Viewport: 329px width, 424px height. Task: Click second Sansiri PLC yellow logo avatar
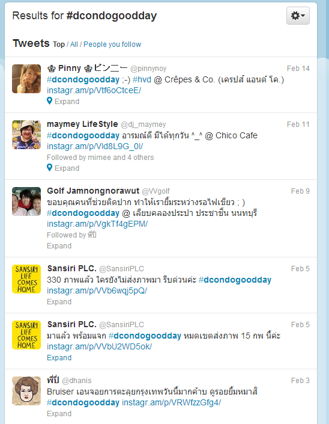[26, 335]
